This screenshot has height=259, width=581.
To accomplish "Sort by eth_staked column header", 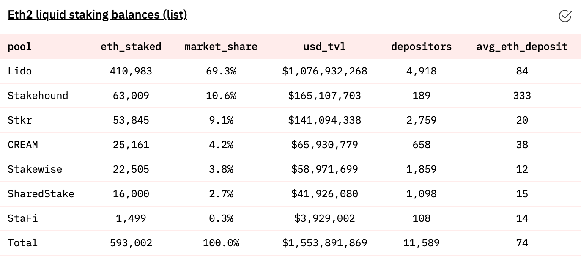I will pos(131,47).
